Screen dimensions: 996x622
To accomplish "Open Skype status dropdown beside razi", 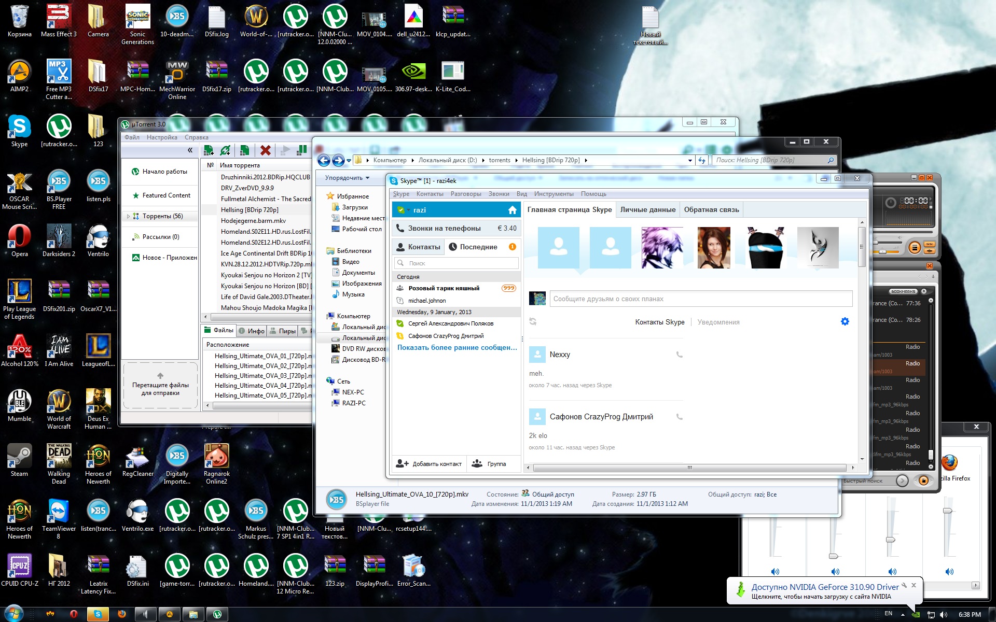I will coord(409,210).
